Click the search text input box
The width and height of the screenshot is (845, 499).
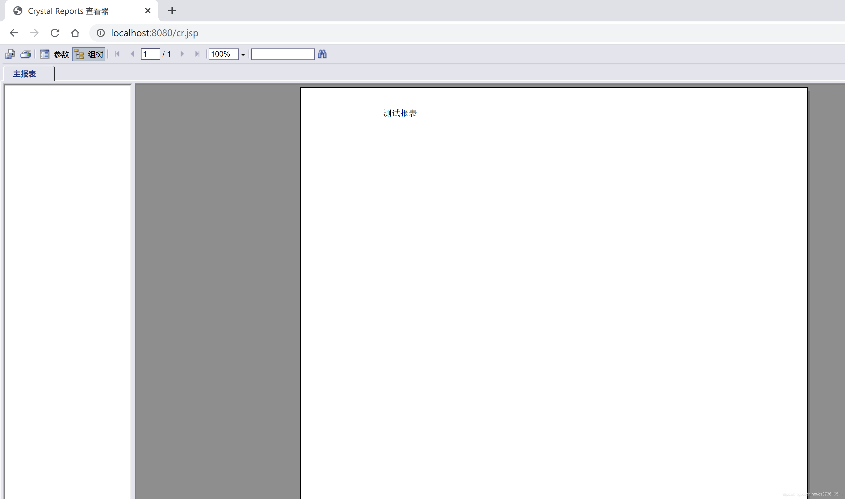[283, 54]
